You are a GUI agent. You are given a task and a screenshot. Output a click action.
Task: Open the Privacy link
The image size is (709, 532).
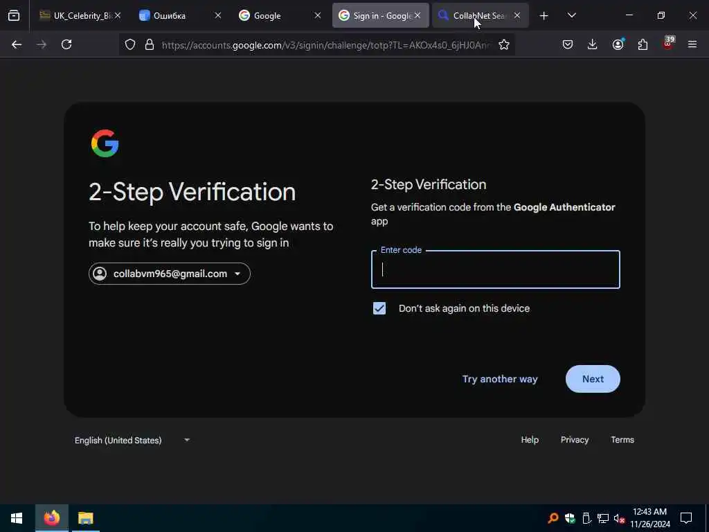(x=575, y=440)
